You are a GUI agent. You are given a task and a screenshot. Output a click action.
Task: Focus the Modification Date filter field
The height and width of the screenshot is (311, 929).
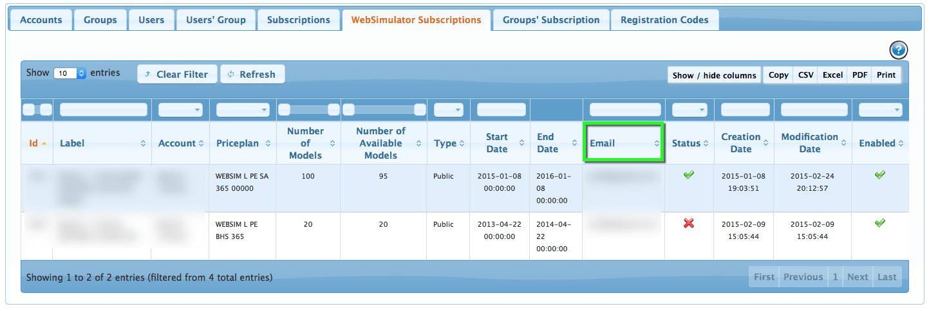[x=814, y=110]
